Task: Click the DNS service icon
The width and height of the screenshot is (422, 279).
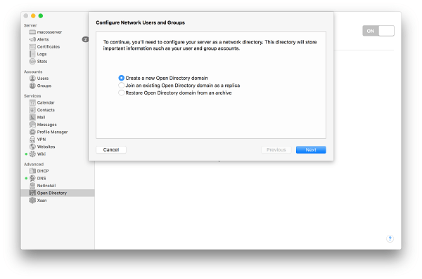Action: pos(32,178)
